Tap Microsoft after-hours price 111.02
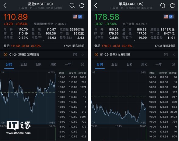179x141 pixels. (16, 46)
